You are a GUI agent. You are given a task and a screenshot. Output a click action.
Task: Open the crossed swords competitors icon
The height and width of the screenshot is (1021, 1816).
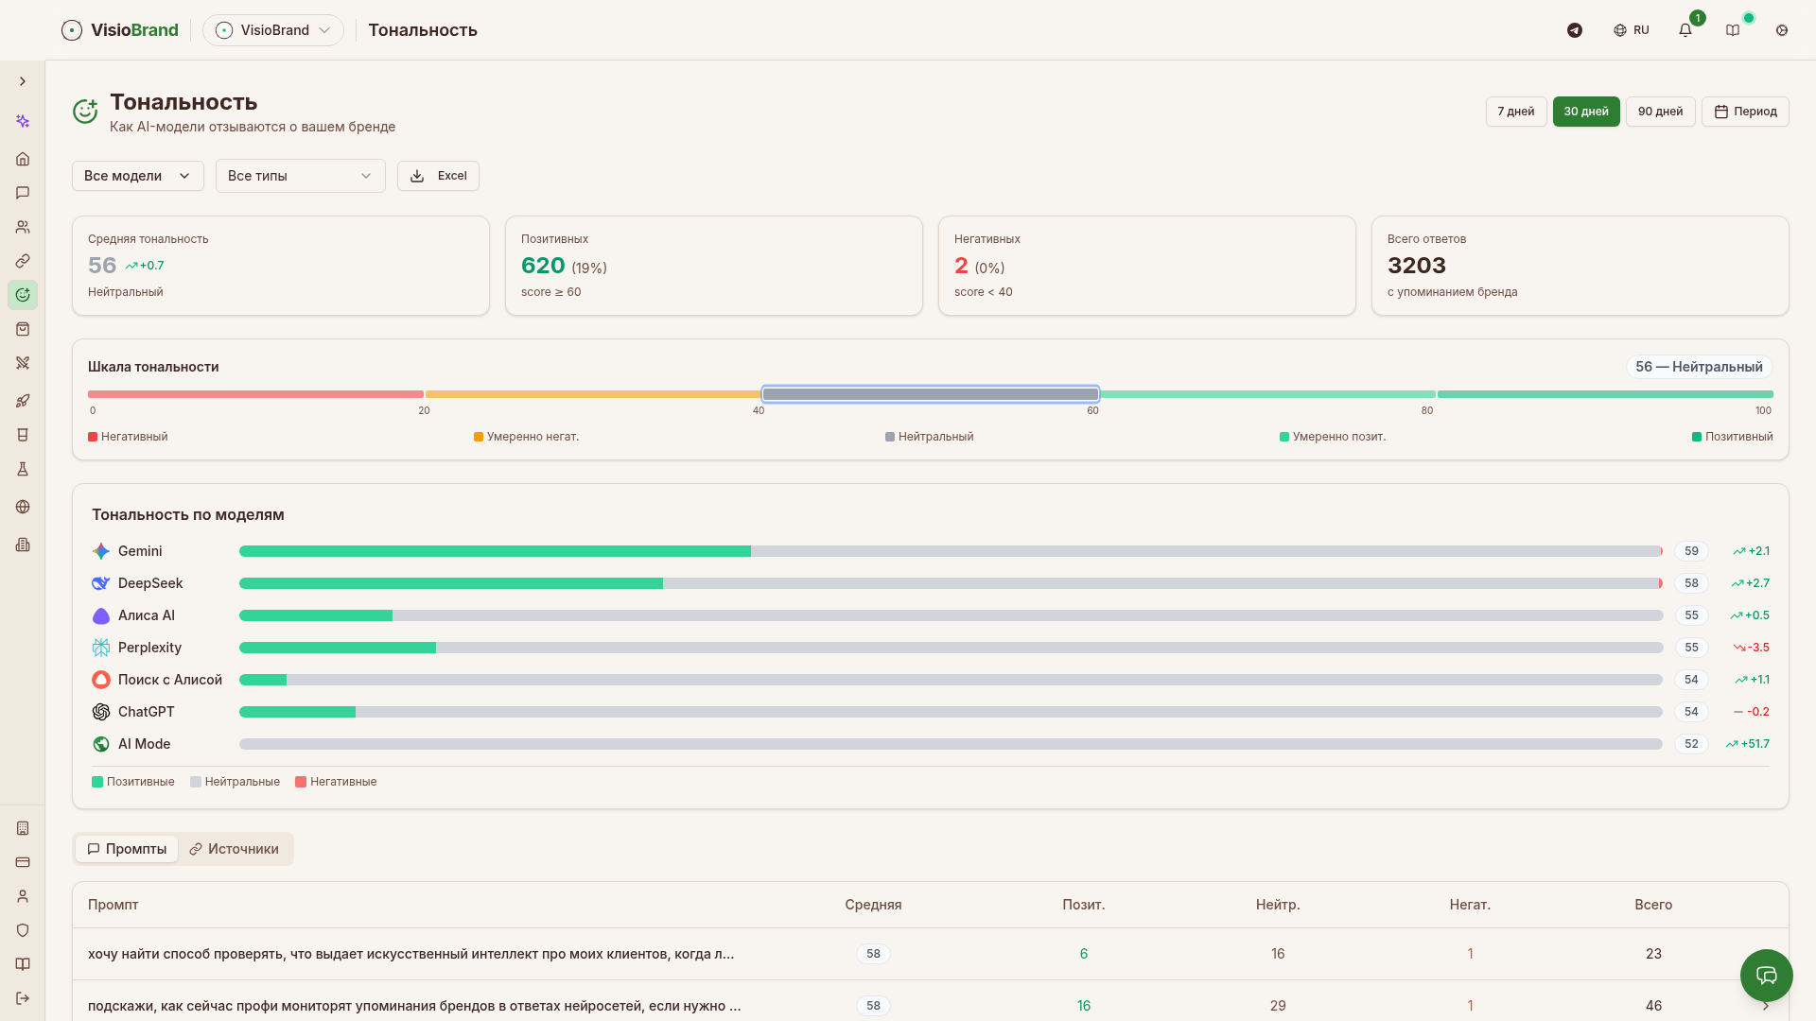pos(23,363)
